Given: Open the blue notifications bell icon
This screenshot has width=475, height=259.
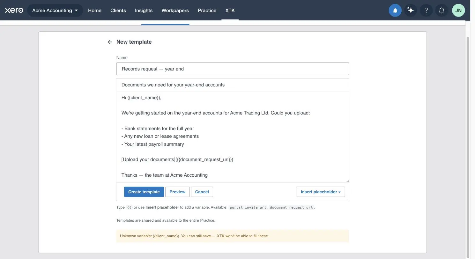Looking at the screenshot, I should tap(395, 11).
